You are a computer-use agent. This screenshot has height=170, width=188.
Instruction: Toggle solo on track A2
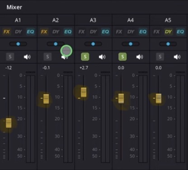(47, 57)
